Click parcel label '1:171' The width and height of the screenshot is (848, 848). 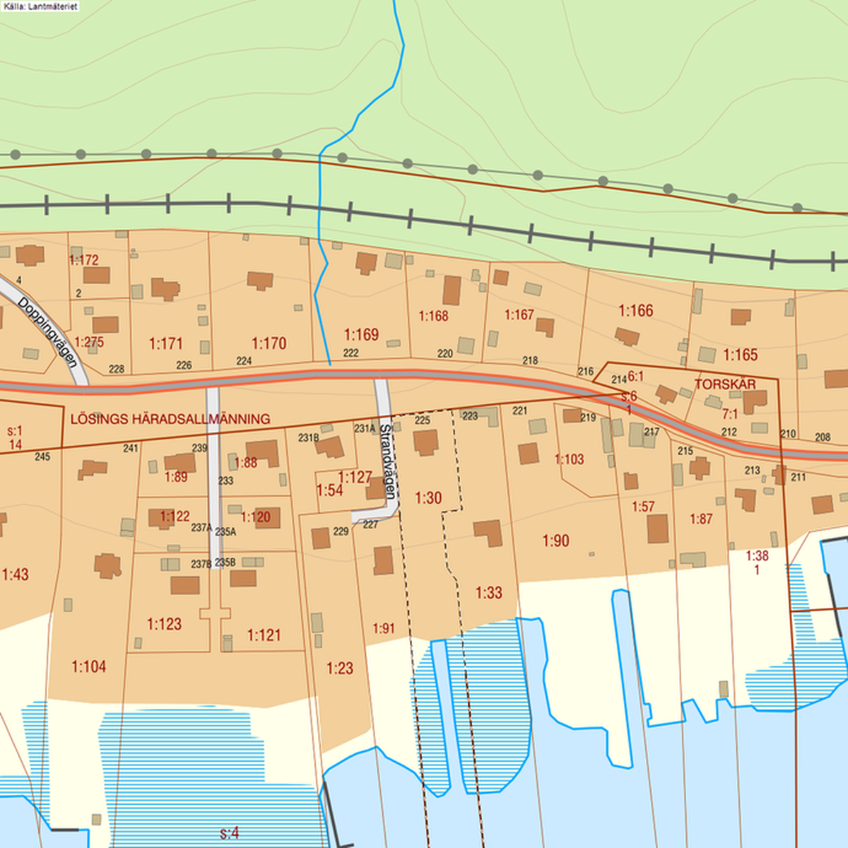pos(166,344)
